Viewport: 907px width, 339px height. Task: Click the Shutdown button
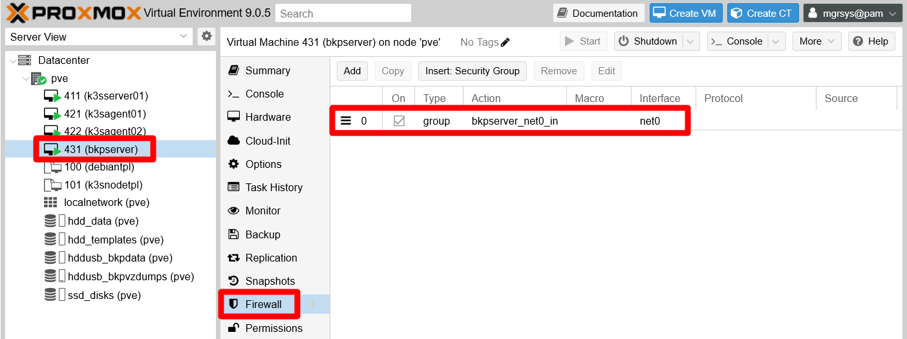coord(648,41)
